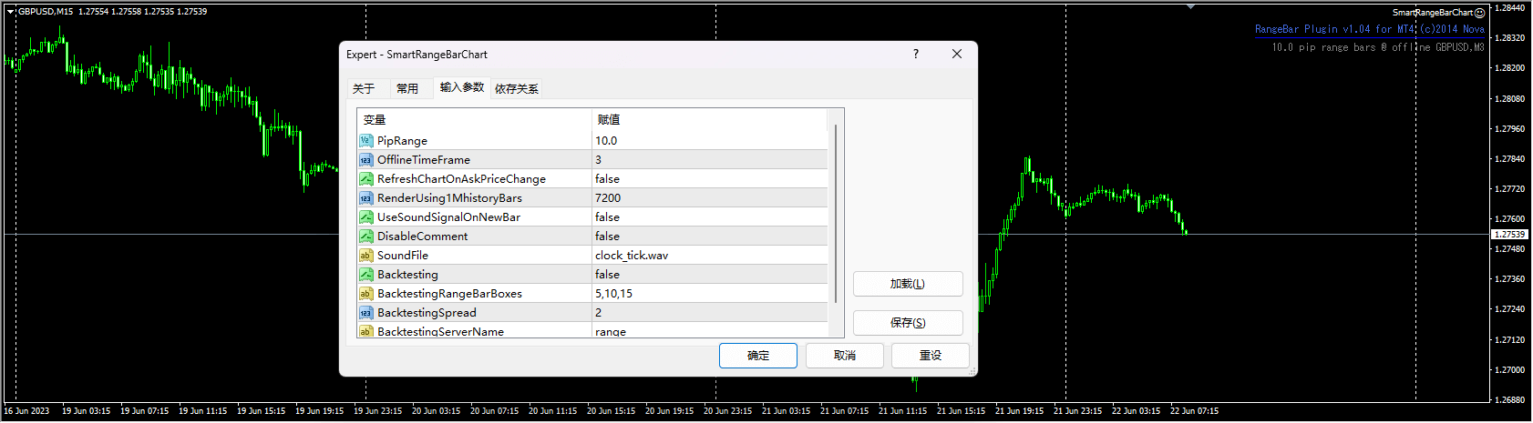Viewport: 1533px width, 423px height.
Task: Click the OfflineTimeFrame integer icon
Action: click(x=365, y=160)
